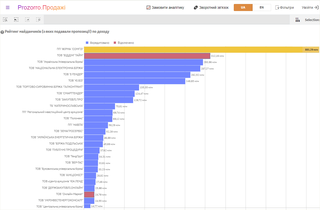This screenshot has width=320, height=210.
Task: Click Замовити аналітику link
Action: tap(165, 7)
